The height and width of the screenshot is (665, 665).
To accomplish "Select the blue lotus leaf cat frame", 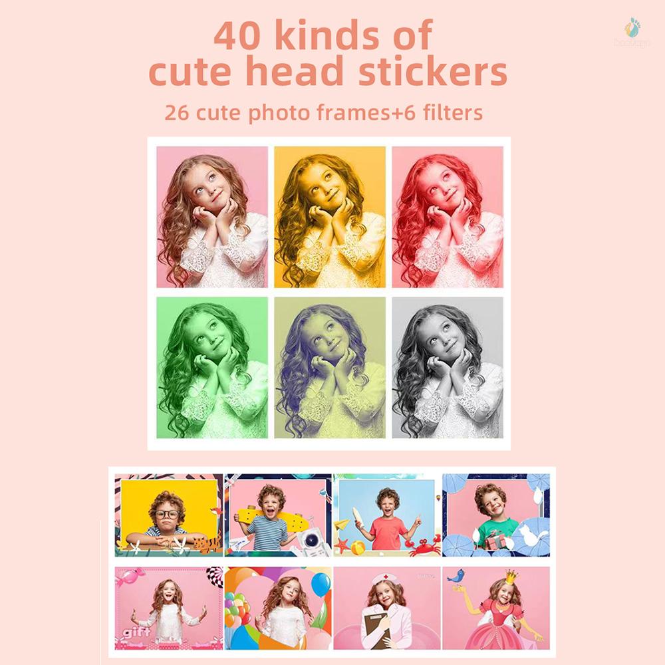I will 496,515.
